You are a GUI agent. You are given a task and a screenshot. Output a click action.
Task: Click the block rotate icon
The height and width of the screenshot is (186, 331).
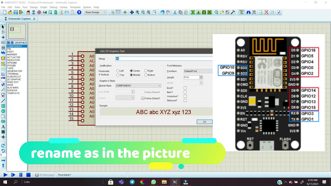coord(204,12)
